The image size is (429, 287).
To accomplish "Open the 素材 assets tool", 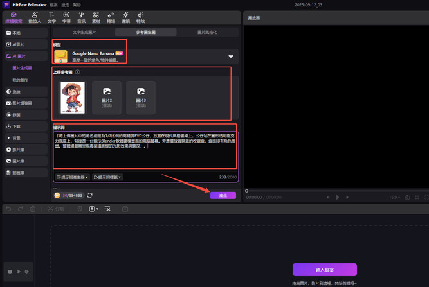I will coord(96,17).
